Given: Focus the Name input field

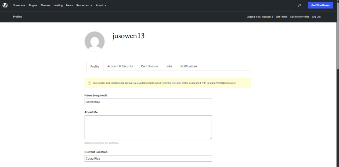Looking at the screenshot, I should tap(148, 102).
